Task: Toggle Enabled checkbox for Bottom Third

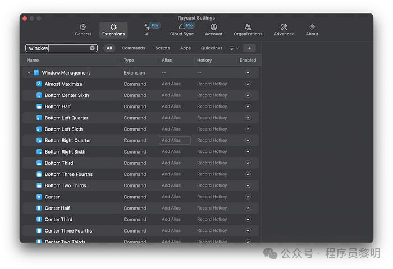Action: click(248, 163)
